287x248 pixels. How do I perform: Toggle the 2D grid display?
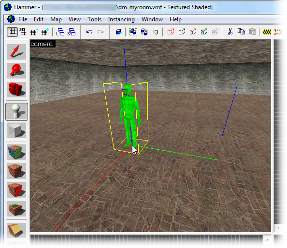(x=12, y=32)
